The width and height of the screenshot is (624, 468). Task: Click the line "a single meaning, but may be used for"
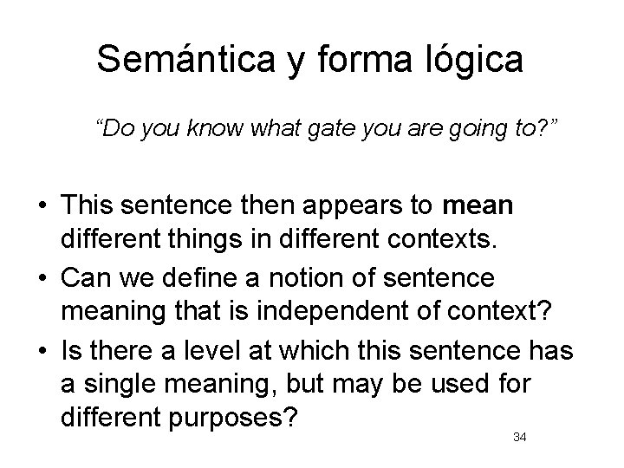pos(296,385)
